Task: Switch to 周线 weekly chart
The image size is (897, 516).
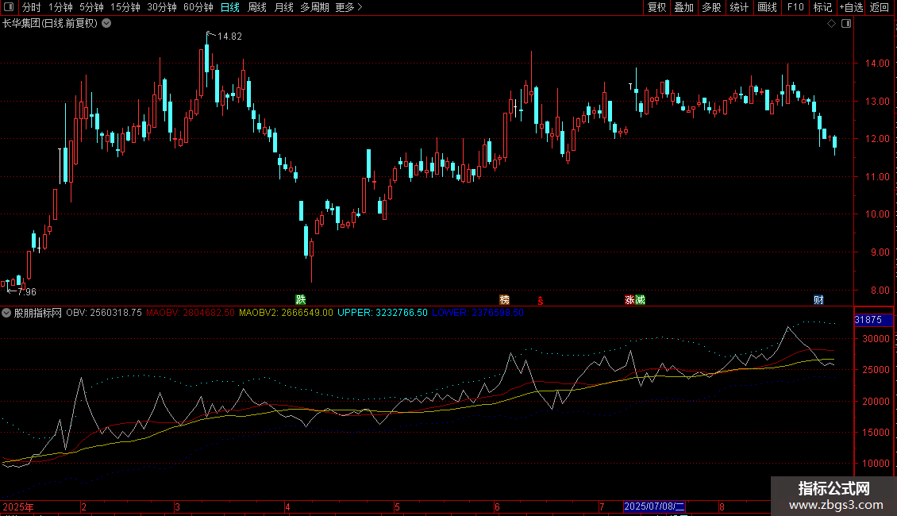Action: [257, 7]
